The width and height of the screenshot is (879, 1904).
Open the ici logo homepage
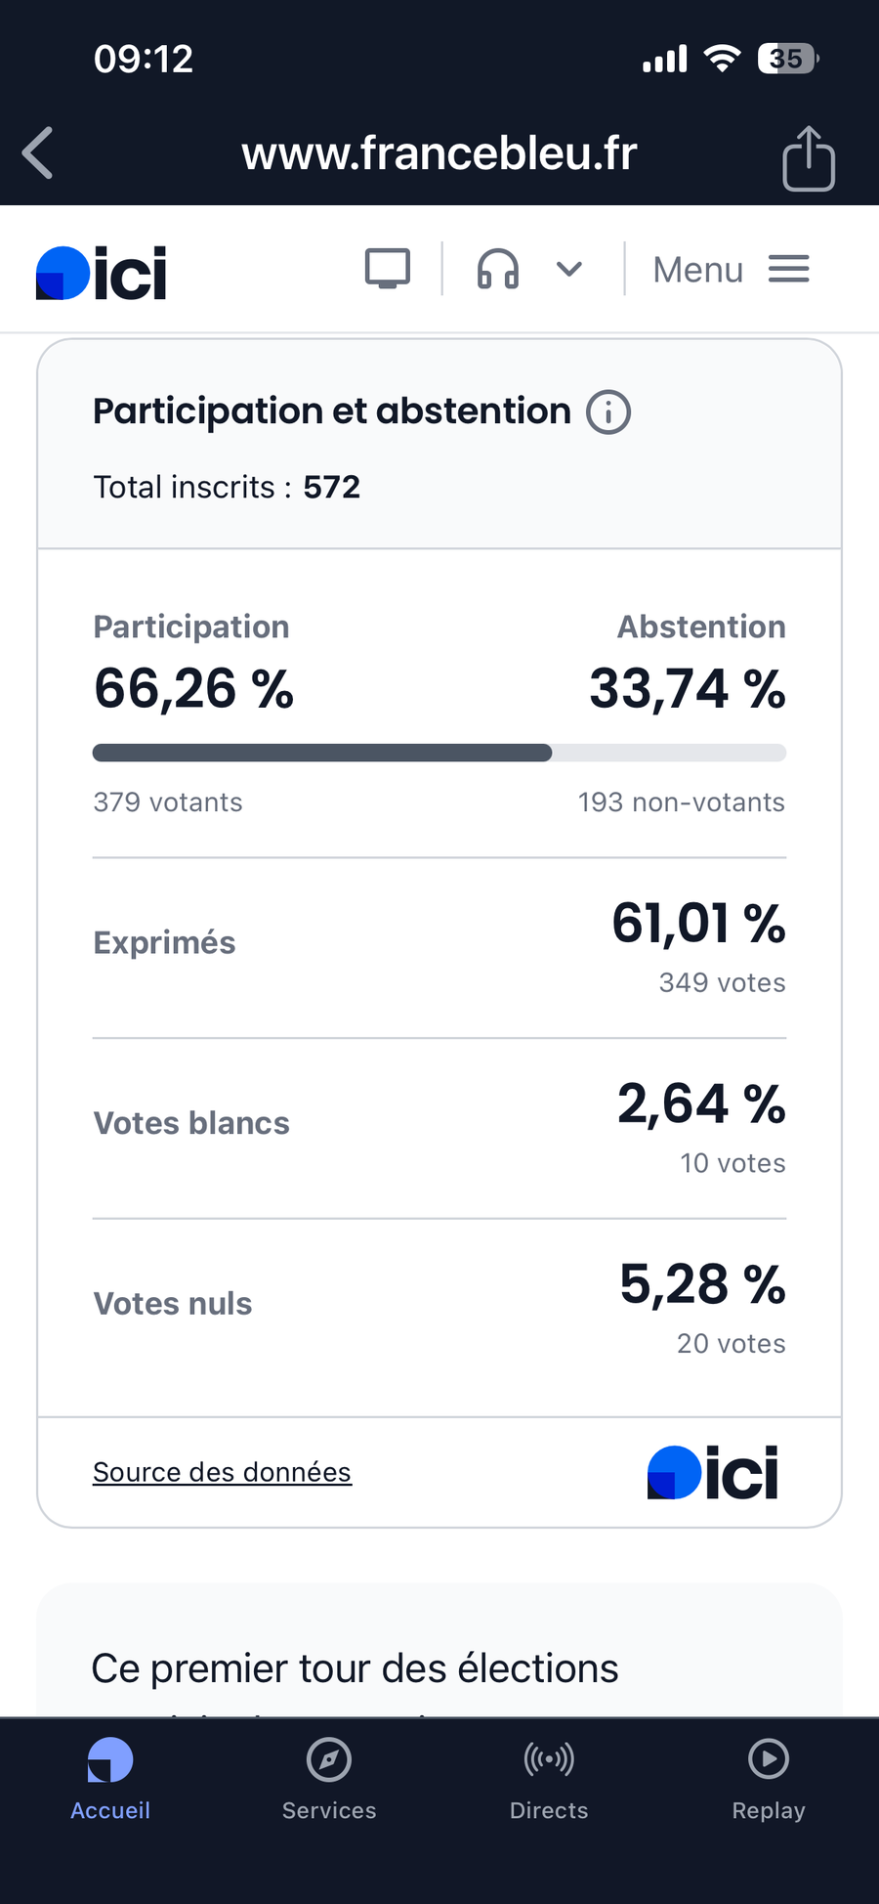pyautogui.click(x=102, y=273)
